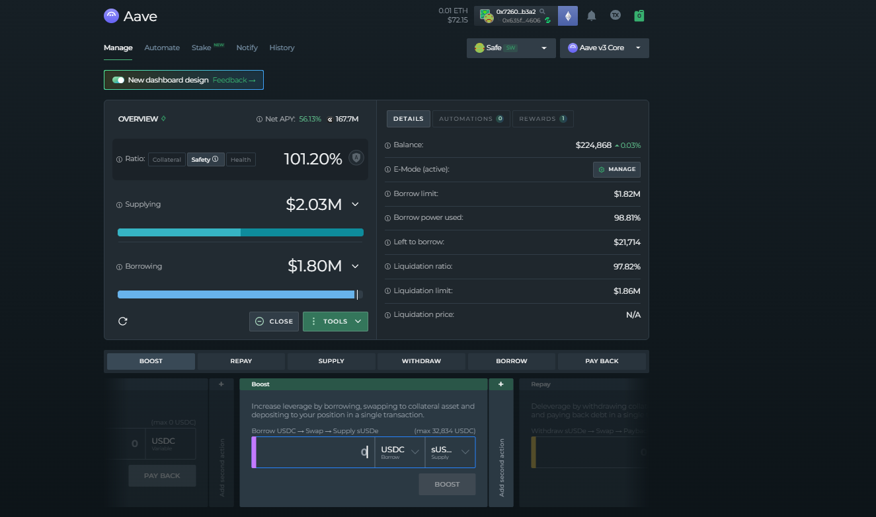Select the BOOST action tab
Viewport: 876px width, 517px height.
click(x=151, y=361)
